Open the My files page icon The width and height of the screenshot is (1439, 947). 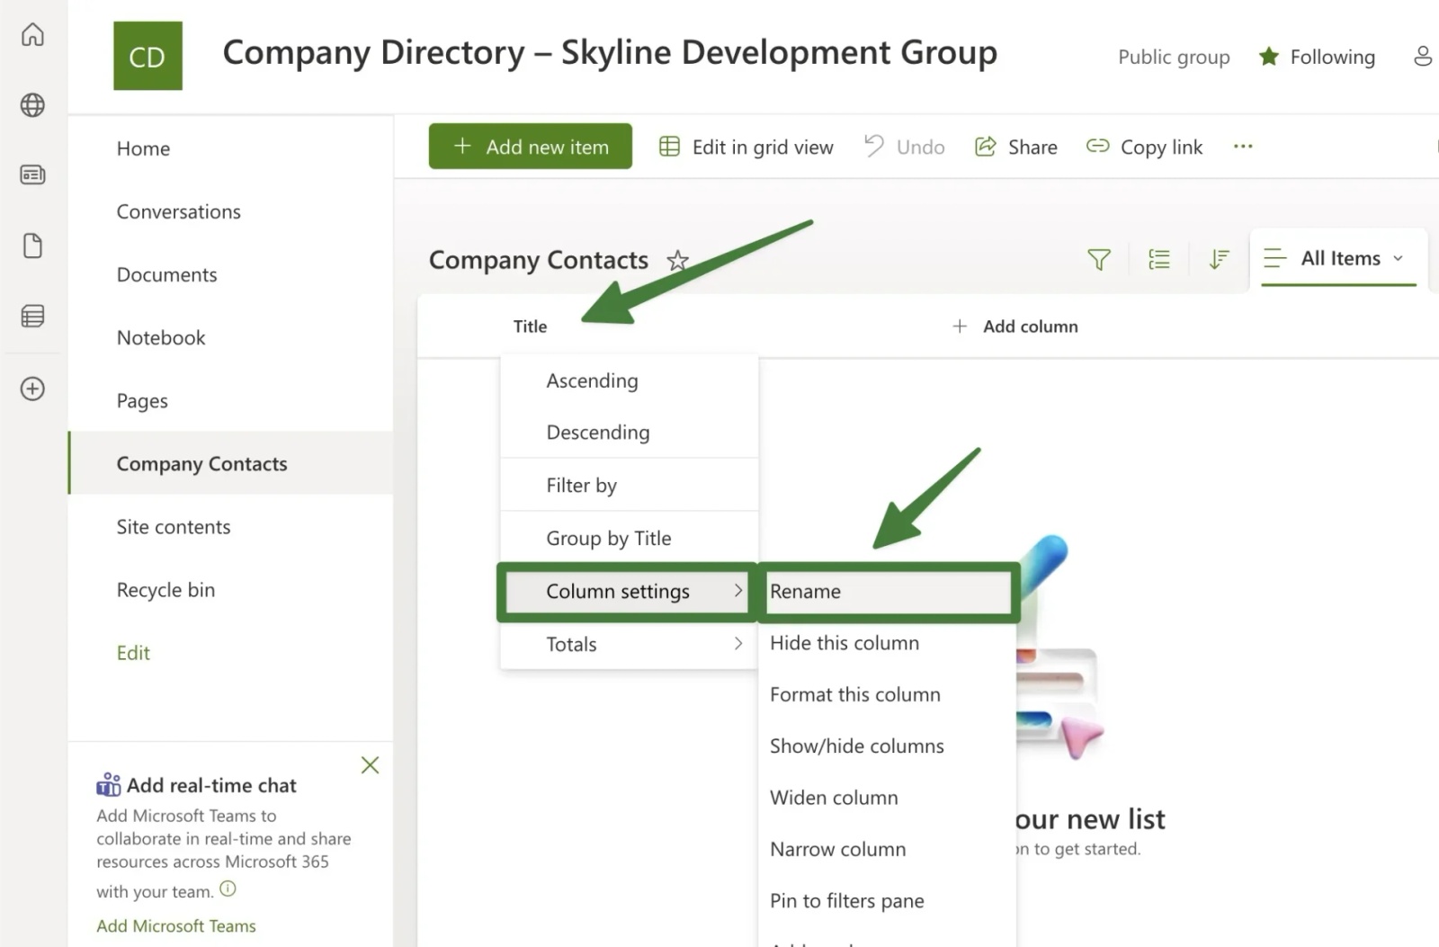[x=32, y=246]
